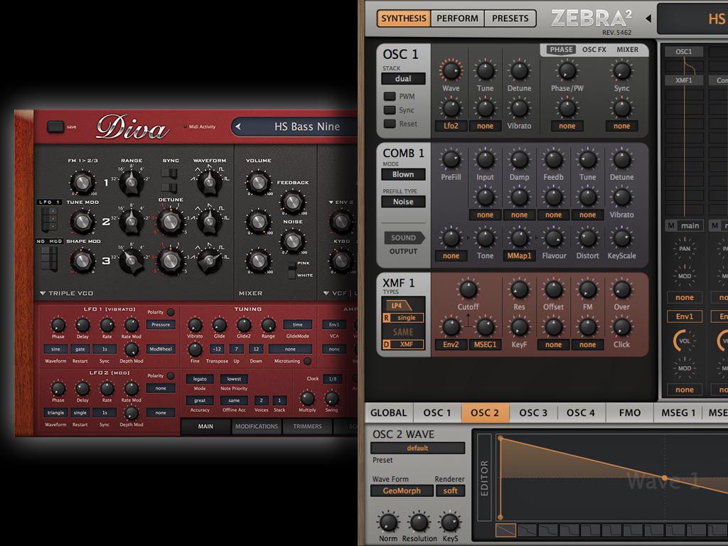Click the OSC 1 Detune knob
The image size is (728, 546).
[x=519, y=70]
